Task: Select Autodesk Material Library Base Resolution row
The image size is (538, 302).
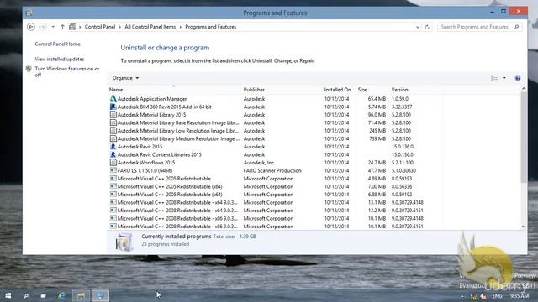Action: coord(276,122)
